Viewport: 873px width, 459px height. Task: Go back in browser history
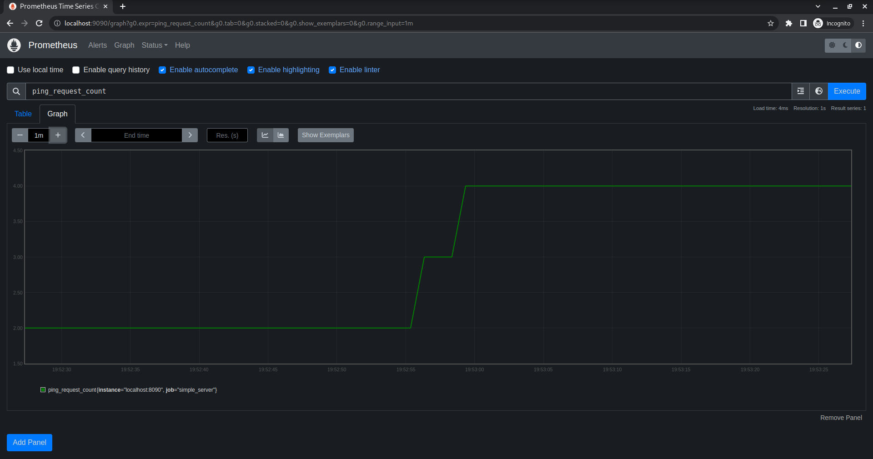(x=10, y=23)
